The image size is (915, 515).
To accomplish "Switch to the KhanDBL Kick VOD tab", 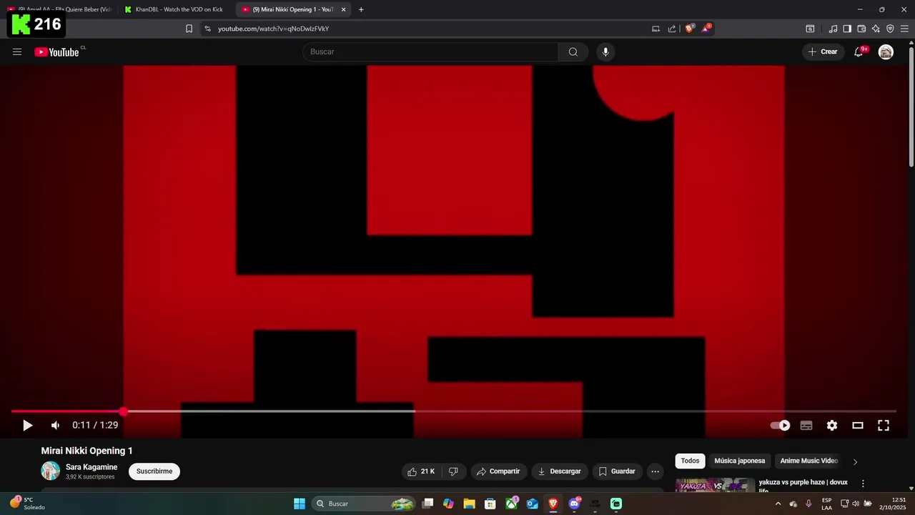I will tap(175, 9).
